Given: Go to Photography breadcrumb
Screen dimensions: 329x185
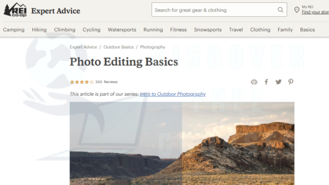Looking at the screenshot, I should pyautogui.click(x=153, y=47).
